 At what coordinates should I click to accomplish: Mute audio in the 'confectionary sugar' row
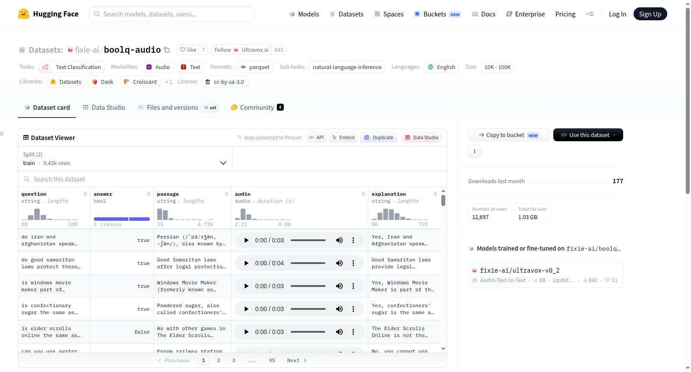(339, 309)
